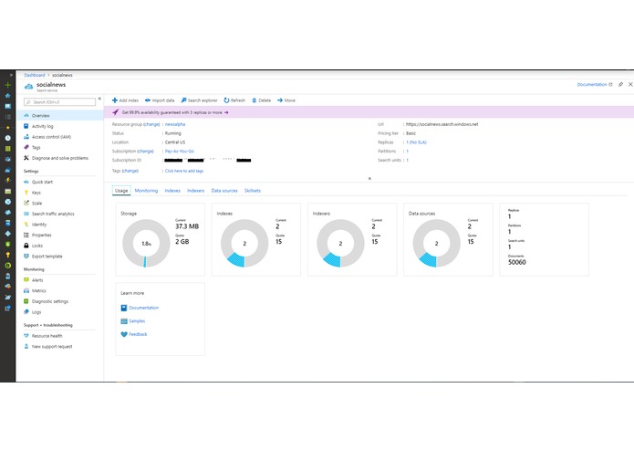The width and height of the screenshot is (634, 451).
Task: Open the Documentation link at top right
Action: tap(595, 85)
